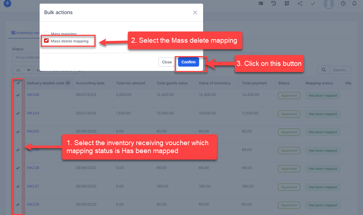Toggle the select-all checkbox in table header
Image resolution: width=363 pixels, height=215 pixels.
(18, 83)
